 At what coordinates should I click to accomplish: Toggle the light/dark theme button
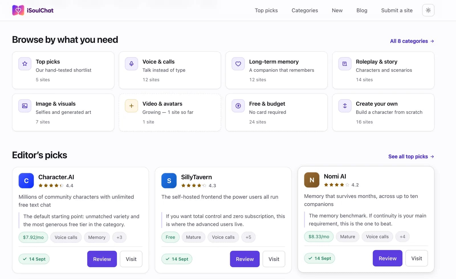tap(428, 10)
